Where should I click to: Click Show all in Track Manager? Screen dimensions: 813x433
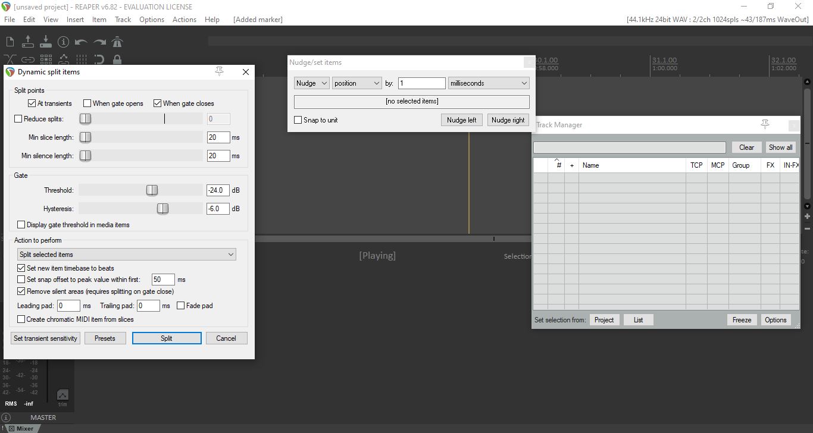[780, 148]
